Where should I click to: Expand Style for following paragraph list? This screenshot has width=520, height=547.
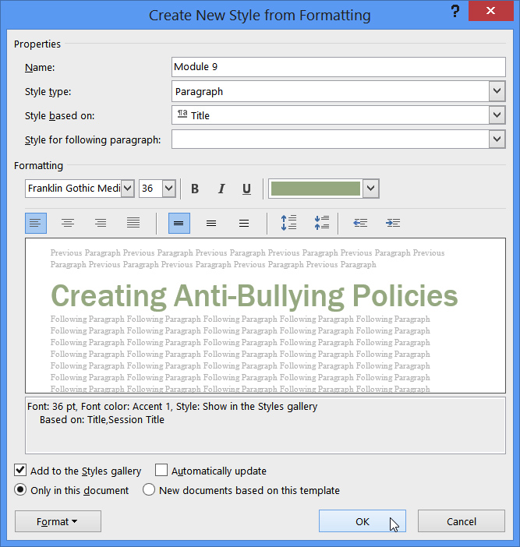[497, 139]
